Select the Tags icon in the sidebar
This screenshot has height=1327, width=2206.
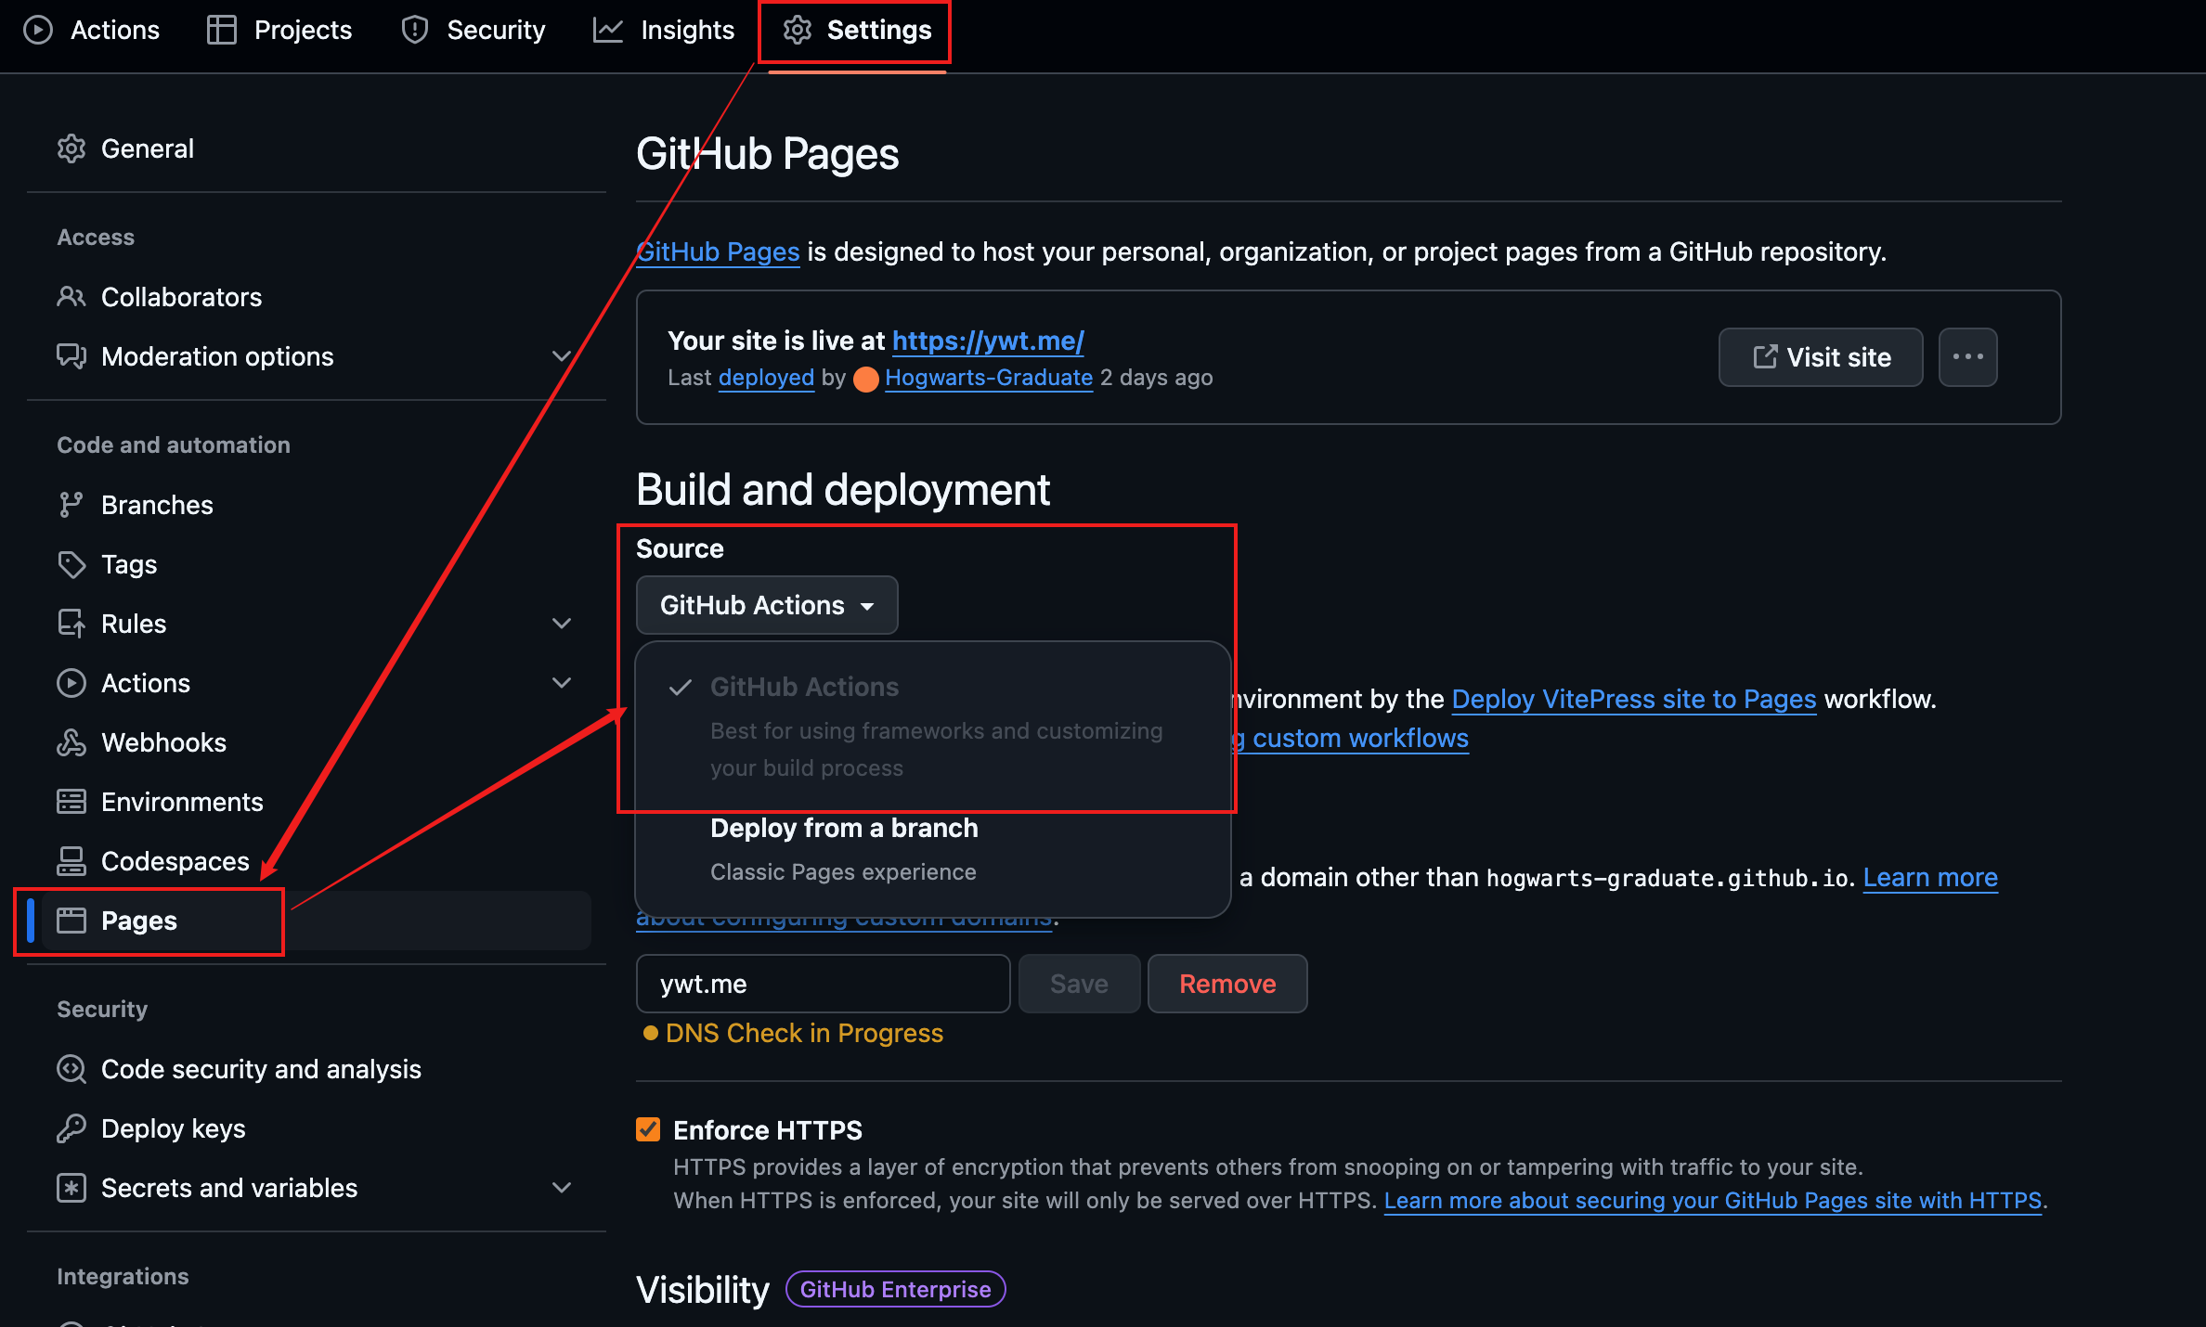coord(71,564)
